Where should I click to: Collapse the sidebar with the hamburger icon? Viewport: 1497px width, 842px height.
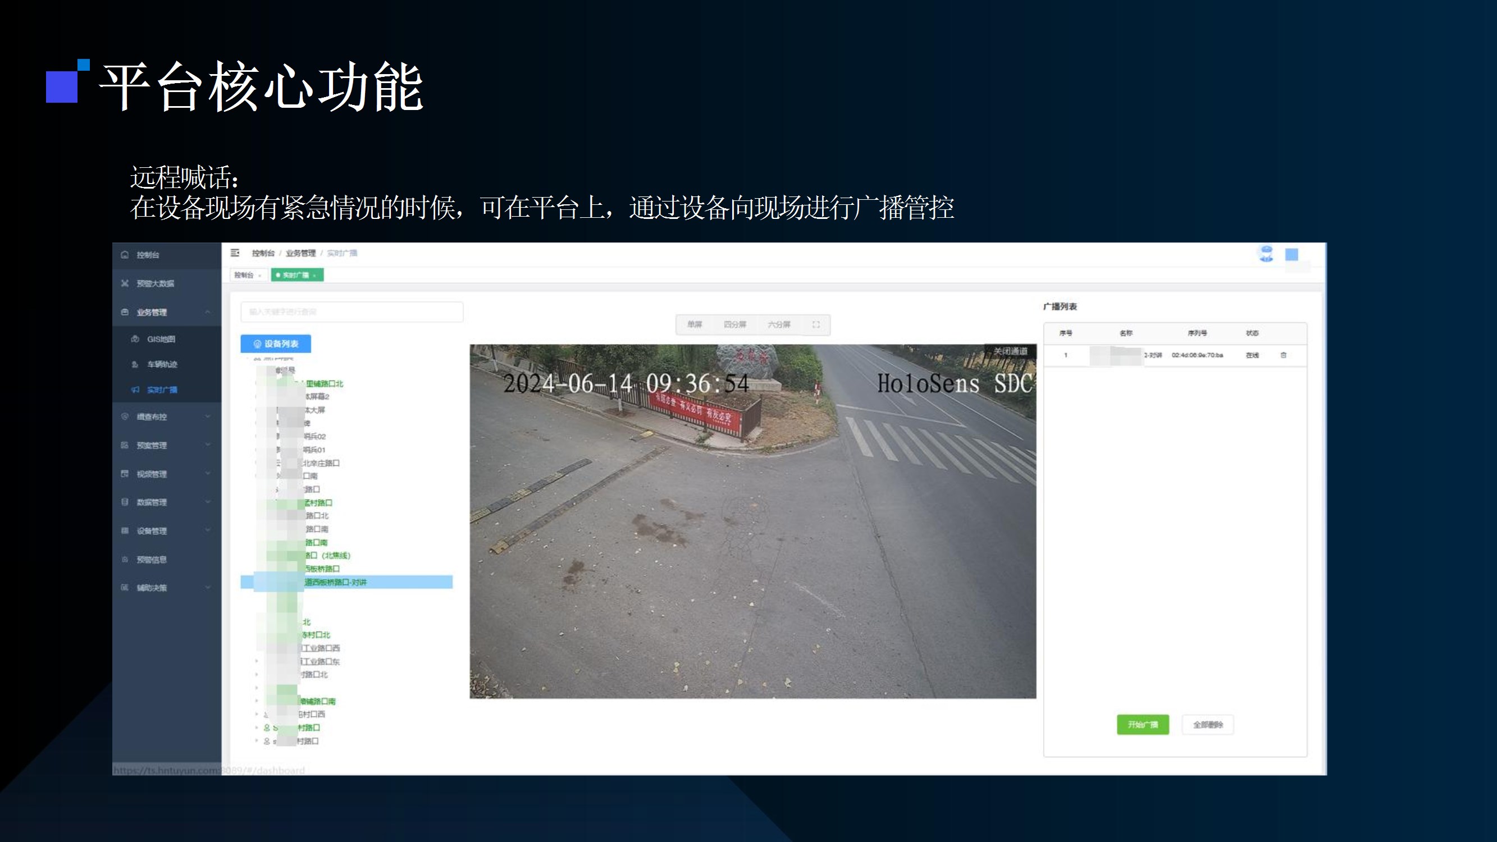[235, 253]
